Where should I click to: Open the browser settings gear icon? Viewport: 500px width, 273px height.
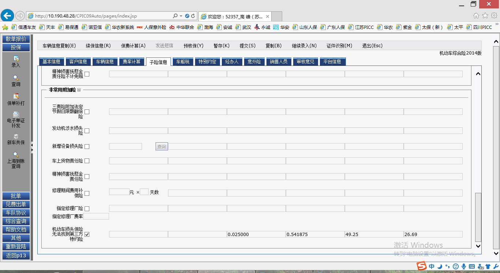[494, 16]
